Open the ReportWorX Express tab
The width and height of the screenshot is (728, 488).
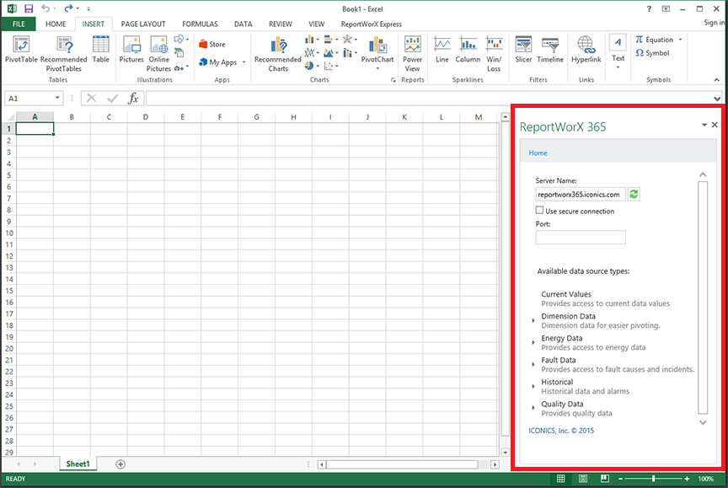tap(372, 24)
